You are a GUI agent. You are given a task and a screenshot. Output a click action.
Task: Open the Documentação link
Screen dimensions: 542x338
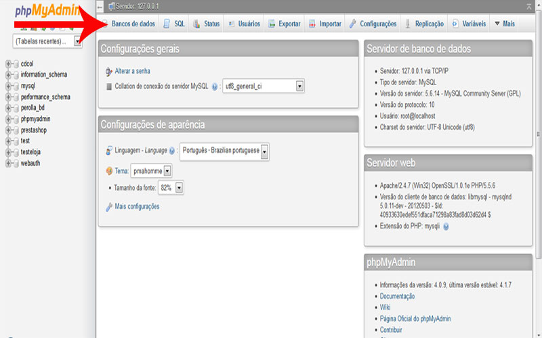[x=397, y=296]
